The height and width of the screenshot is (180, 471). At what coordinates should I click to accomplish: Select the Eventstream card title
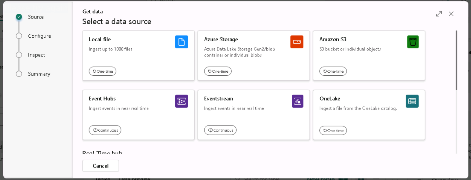coord(218,99)
